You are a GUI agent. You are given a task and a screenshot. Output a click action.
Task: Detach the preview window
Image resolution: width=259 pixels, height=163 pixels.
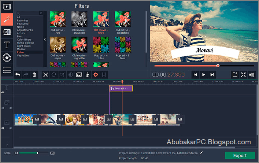point(235,75)
